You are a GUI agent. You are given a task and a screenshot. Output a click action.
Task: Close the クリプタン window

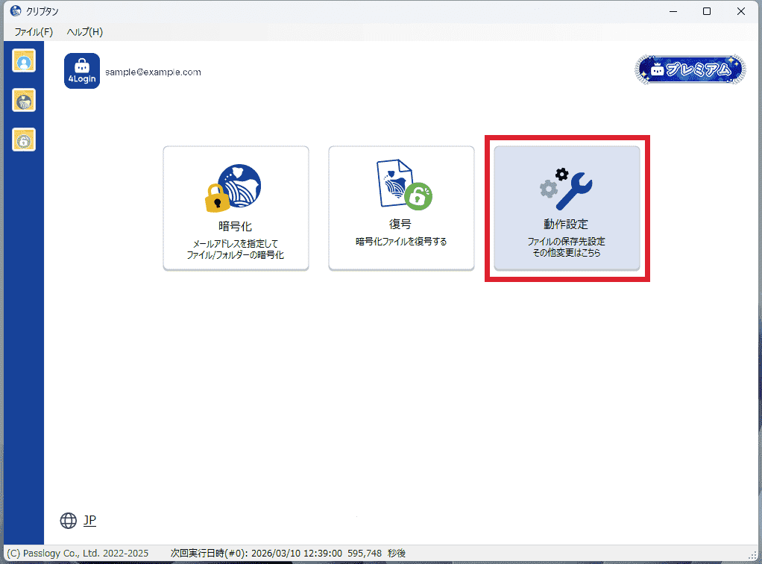tap(741, 11)
